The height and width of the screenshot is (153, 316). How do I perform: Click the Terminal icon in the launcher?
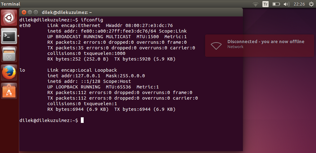click(9, 36)
